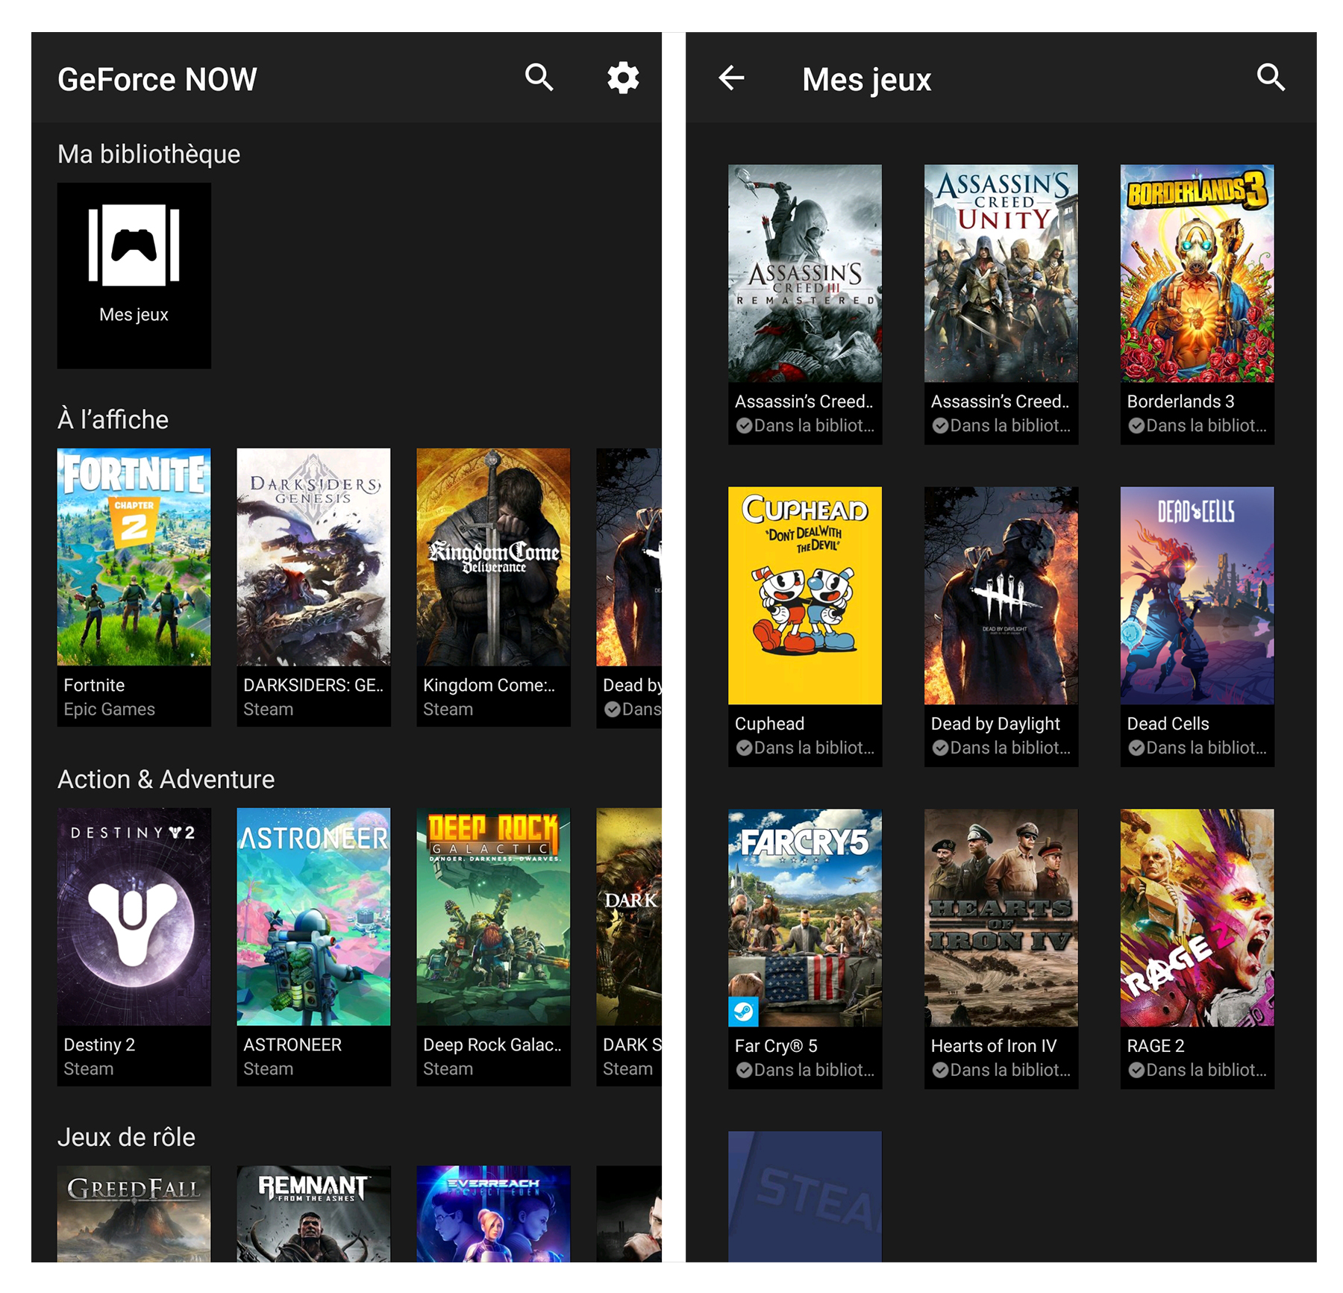The width and height of the screenshot is (1343, 1293).
Task: Open the Mes jeux library controller tile
Action: point(134,275)
